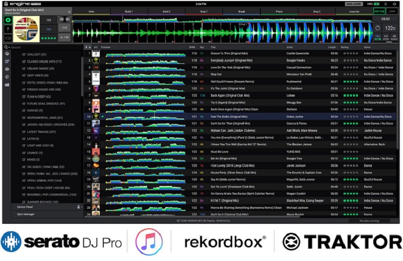Sort tracks by Title column header
The width and height of the screenshot is (403, 261).
[213, 47]
